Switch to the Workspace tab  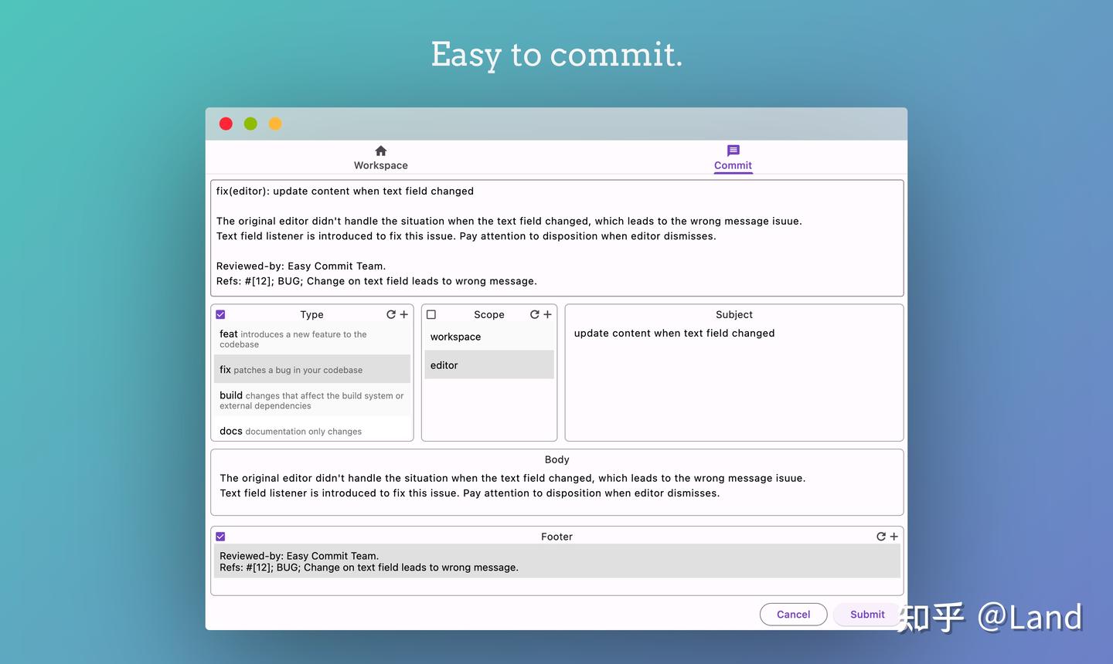pyautogui.click(x=380, y=165)
